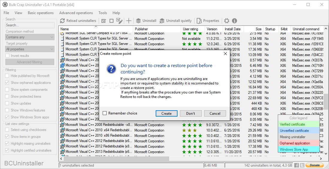Toggle Hide published by Microsoft

click(7, 76)
